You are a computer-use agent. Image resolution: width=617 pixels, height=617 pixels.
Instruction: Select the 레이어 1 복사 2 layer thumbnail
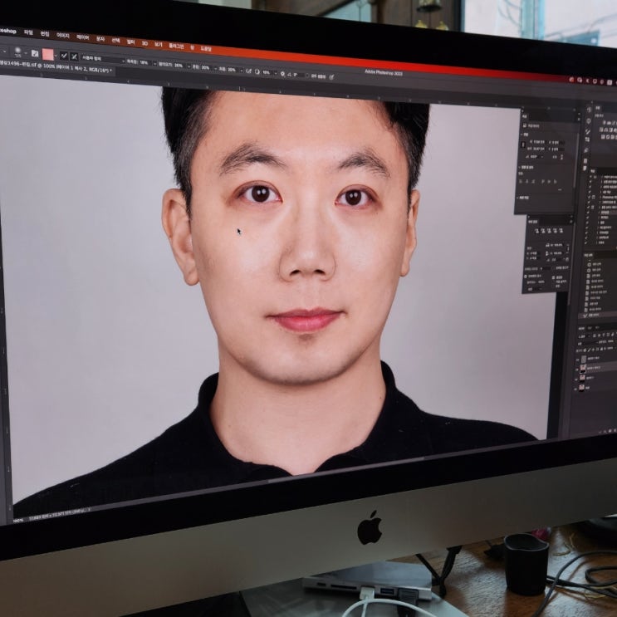pos(583,369)
